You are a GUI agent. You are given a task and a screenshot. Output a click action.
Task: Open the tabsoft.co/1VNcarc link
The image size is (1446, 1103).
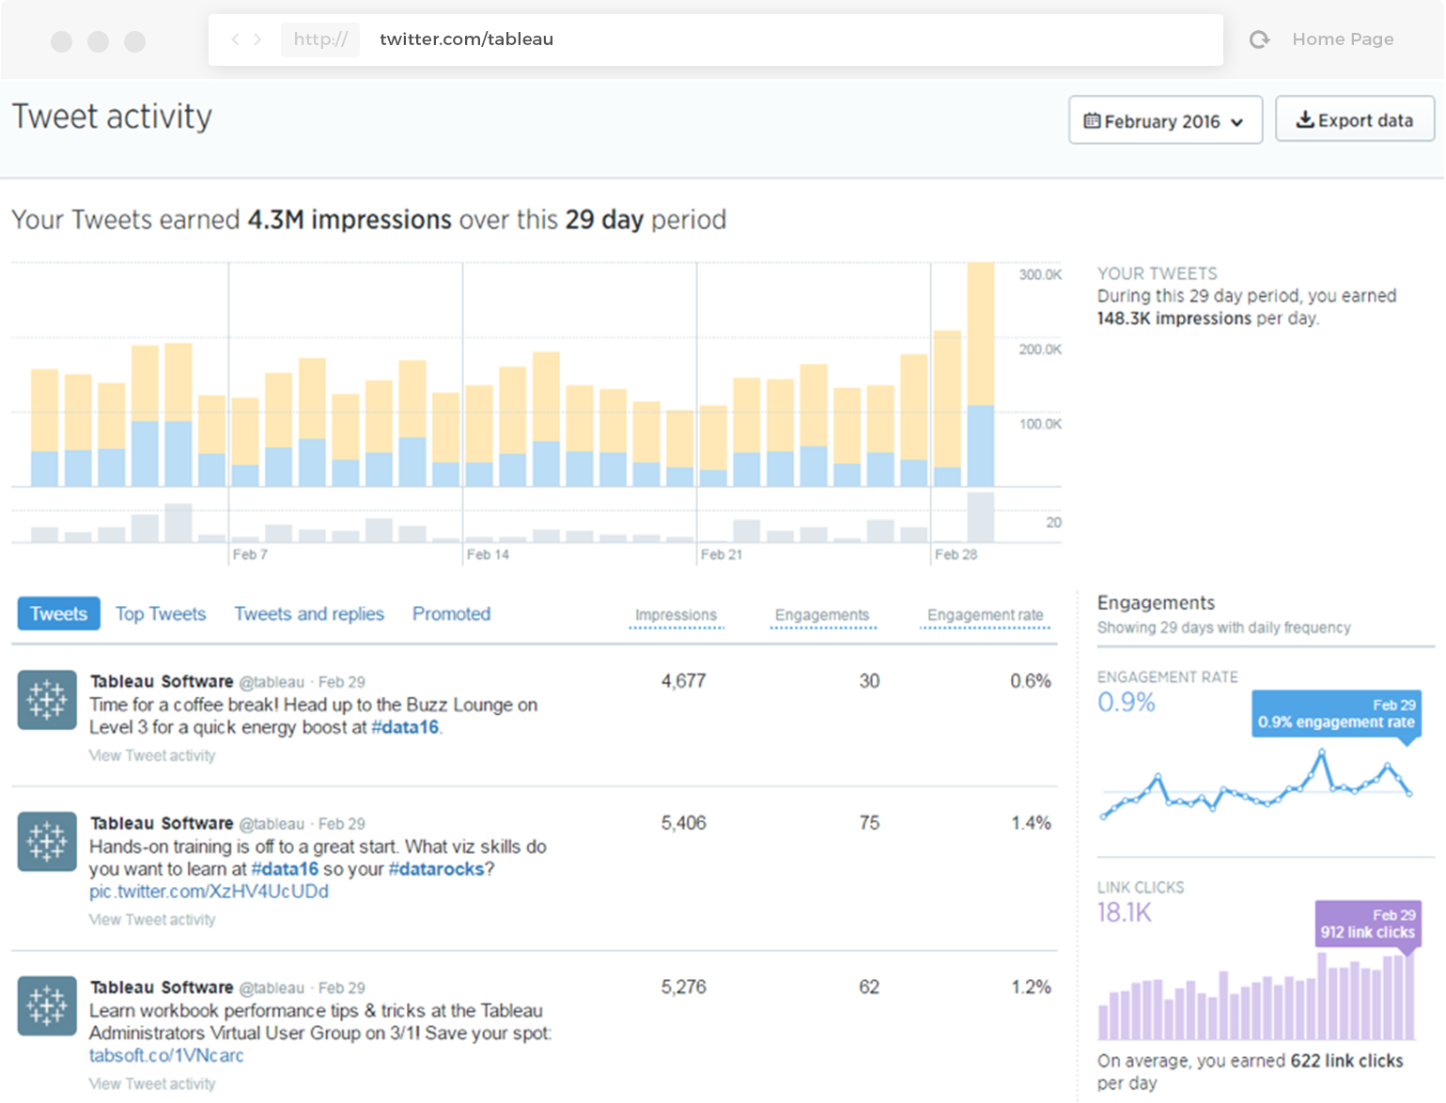(x=166, y=1056)
